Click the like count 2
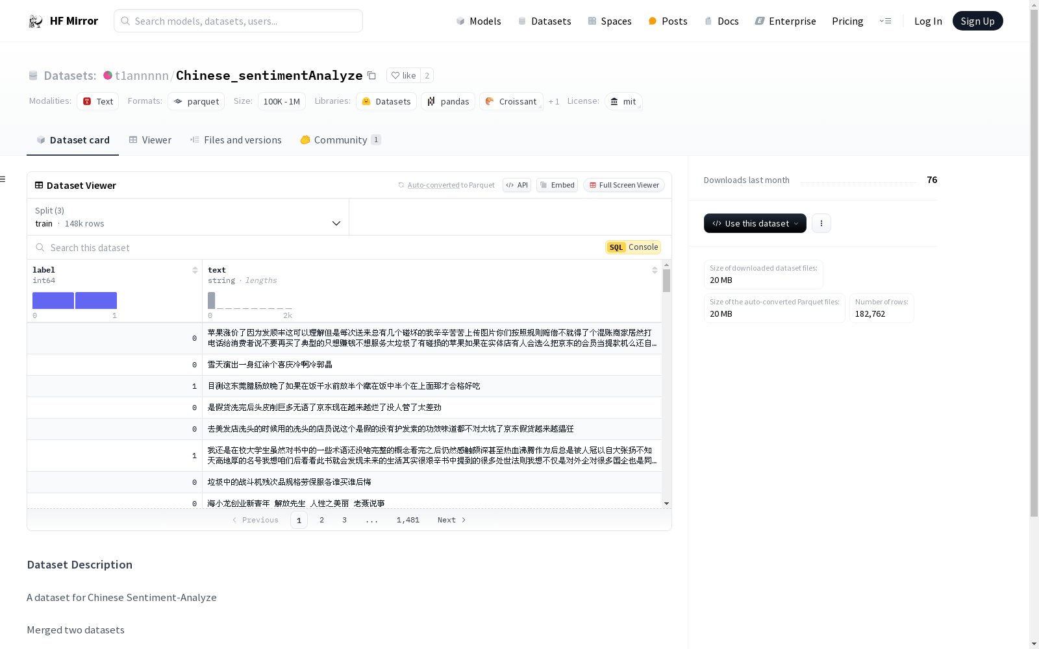This screenshot has height=649, width=1039. [427, 75]
